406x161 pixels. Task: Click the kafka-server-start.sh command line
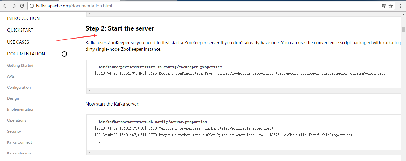(x=151, y=122)
